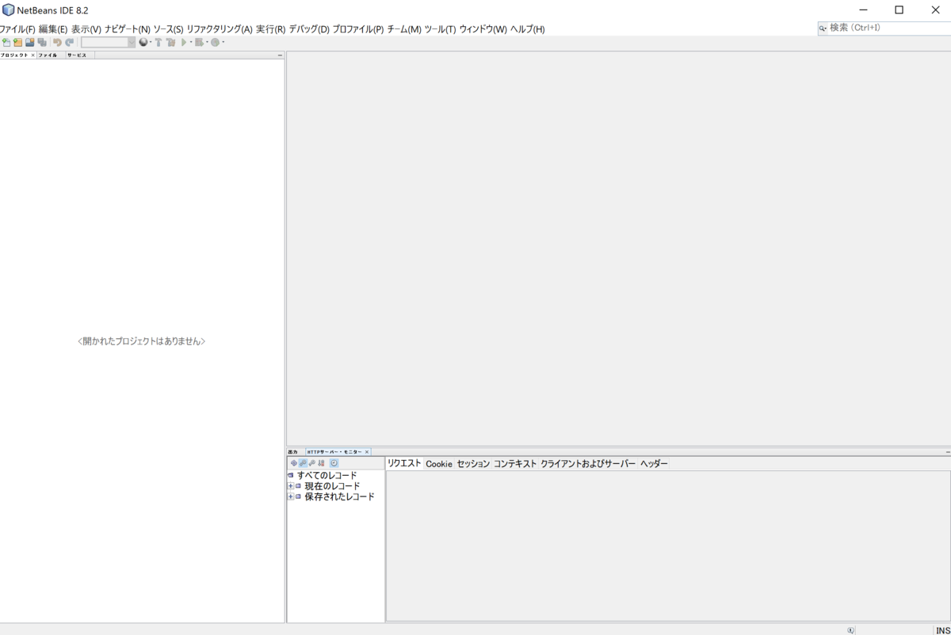
Task: Toggle ascending sort in HTTP monitor toolbar
Action: pyautogui.click(x=312, y=463)
